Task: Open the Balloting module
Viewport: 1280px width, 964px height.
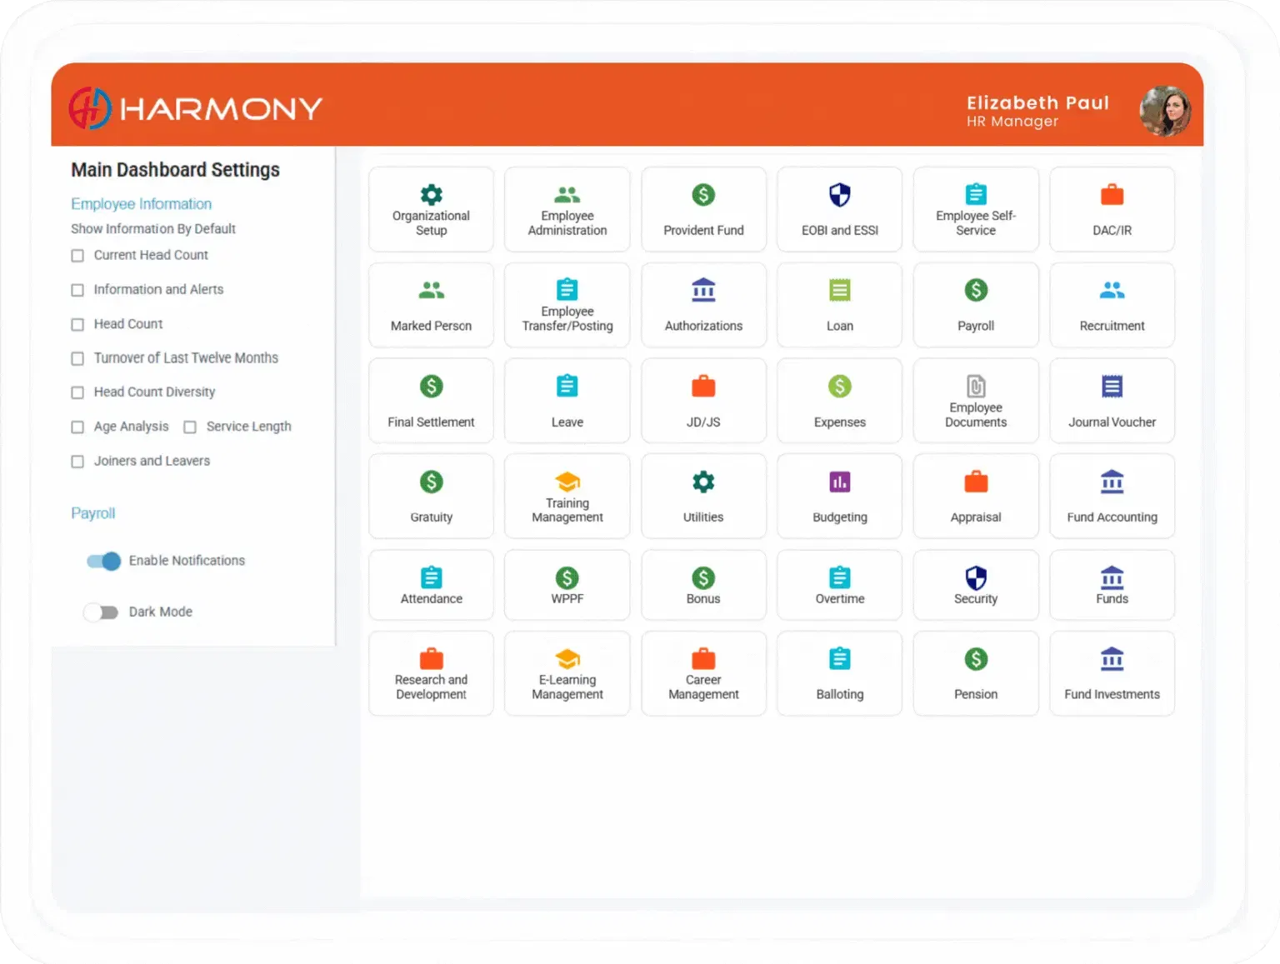Action: pyautogui.click(x=839, y=673)
